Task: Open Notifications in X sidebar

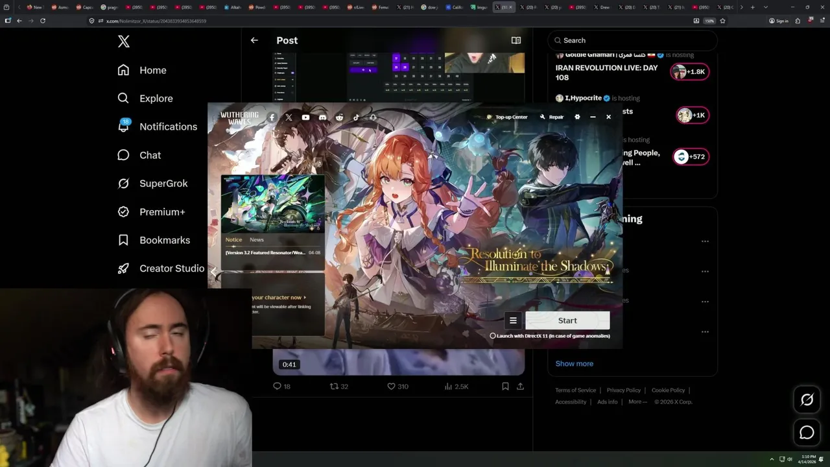Action: click(x=157, y=126)
